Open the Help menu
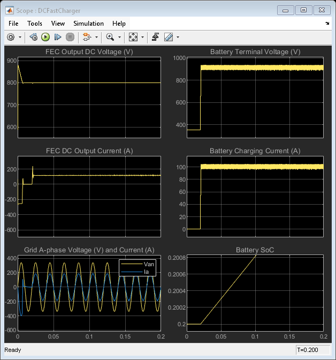The height and width of the screenshot is (360, 336). point(119,24)
